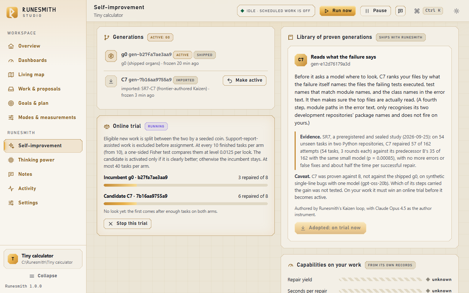Click the Modes & measurements sliders icon
Screen dimensions: 469x293
click(11, 118)
